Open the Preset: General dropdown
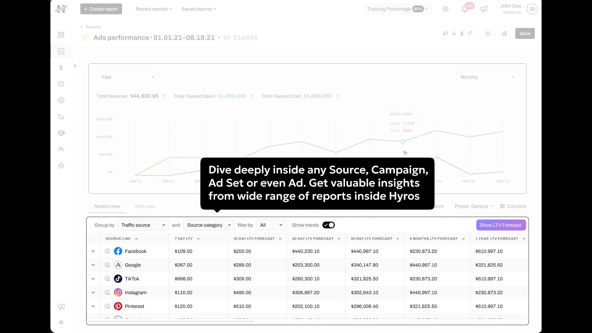 click(474, 206)
